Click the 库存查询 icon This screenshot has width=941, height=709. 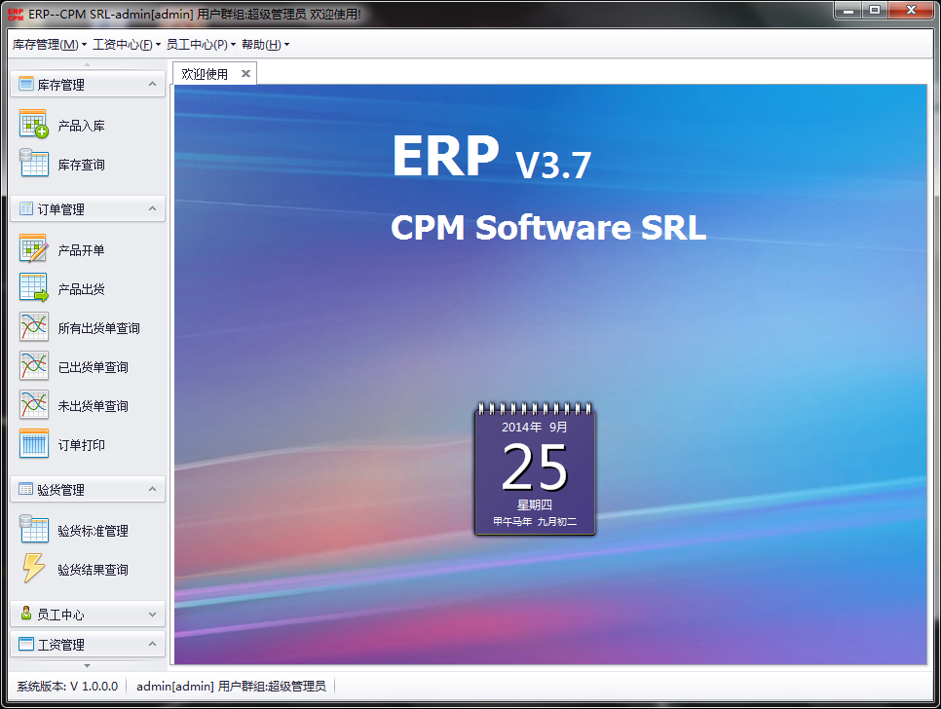[x=33, y=164]
